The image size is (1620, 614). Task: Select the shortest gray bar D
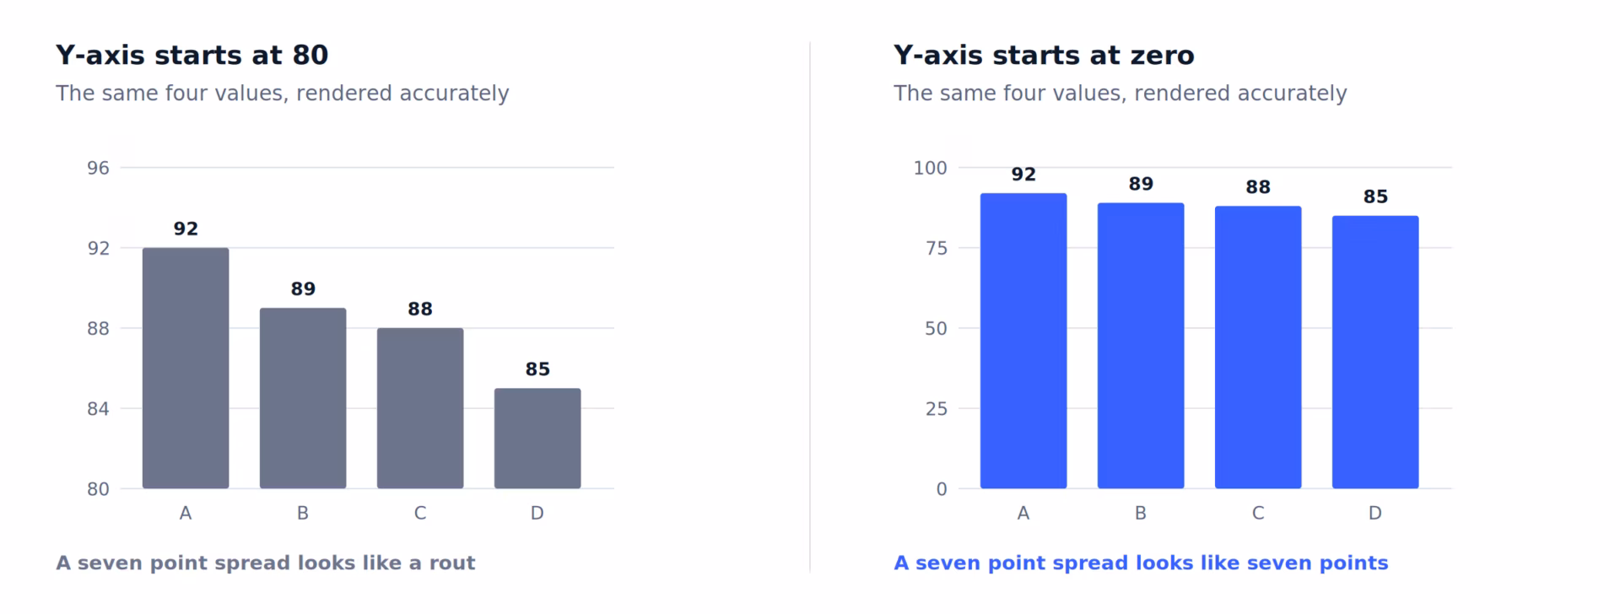point(537,439)
